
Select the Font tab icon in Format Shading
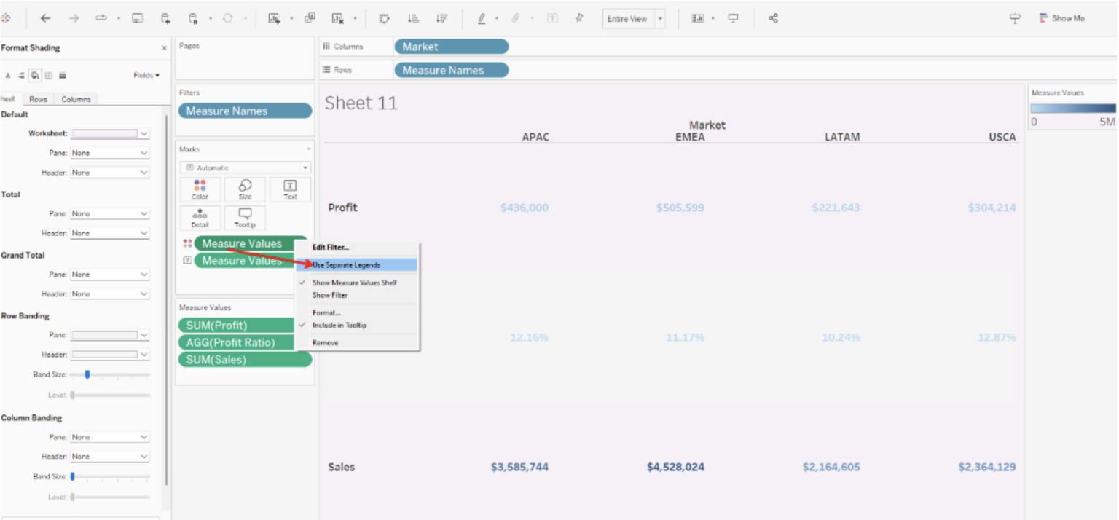coord(8,75)
